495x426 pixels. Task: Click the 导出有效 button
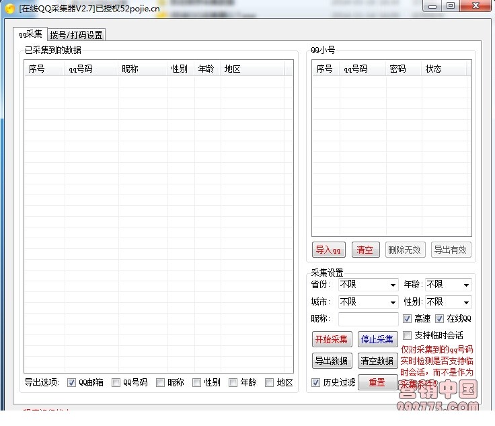pyautogui.click(x=451, y=250)
